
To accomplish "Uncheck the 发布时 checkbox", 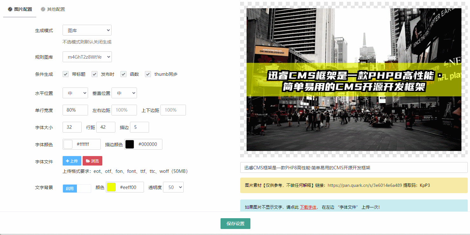I will 94,74.
